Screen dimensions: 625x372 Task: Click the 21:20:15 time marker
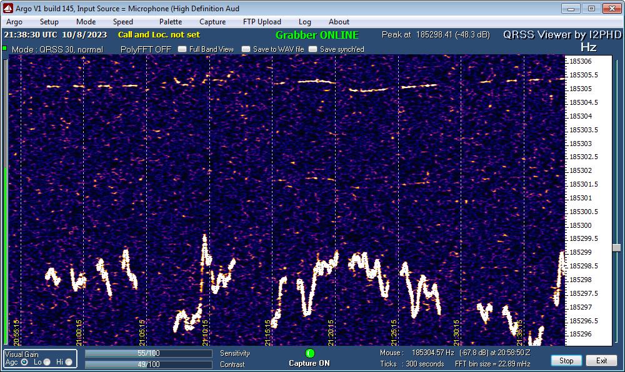coord(331,333)
